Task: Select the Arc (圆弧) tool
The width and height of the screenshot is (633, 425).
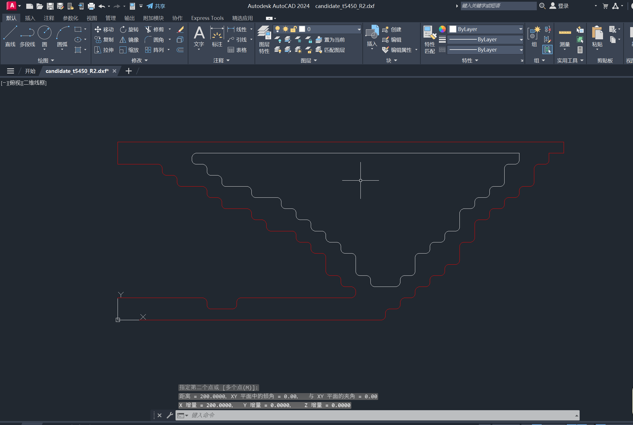Action: [x=63, y=36]
